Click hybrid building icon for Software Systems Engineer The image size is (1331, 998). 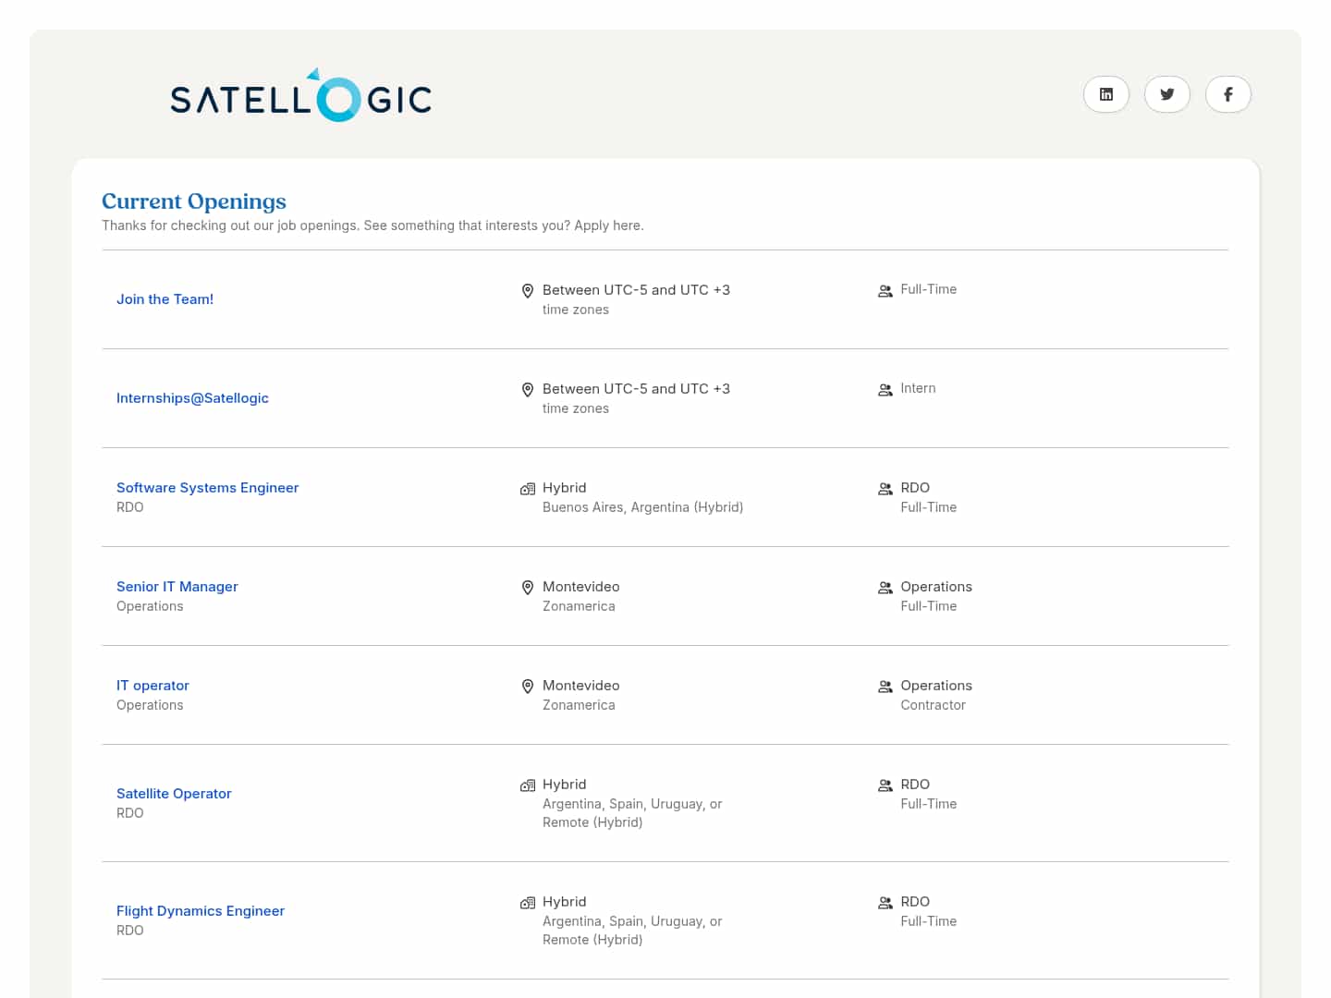(x=528, y=489)
